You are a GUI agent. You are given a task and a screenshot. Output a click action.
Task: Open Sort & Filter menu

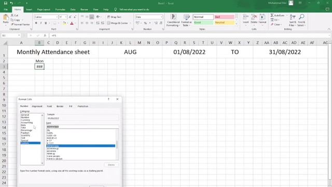(293, 20)
